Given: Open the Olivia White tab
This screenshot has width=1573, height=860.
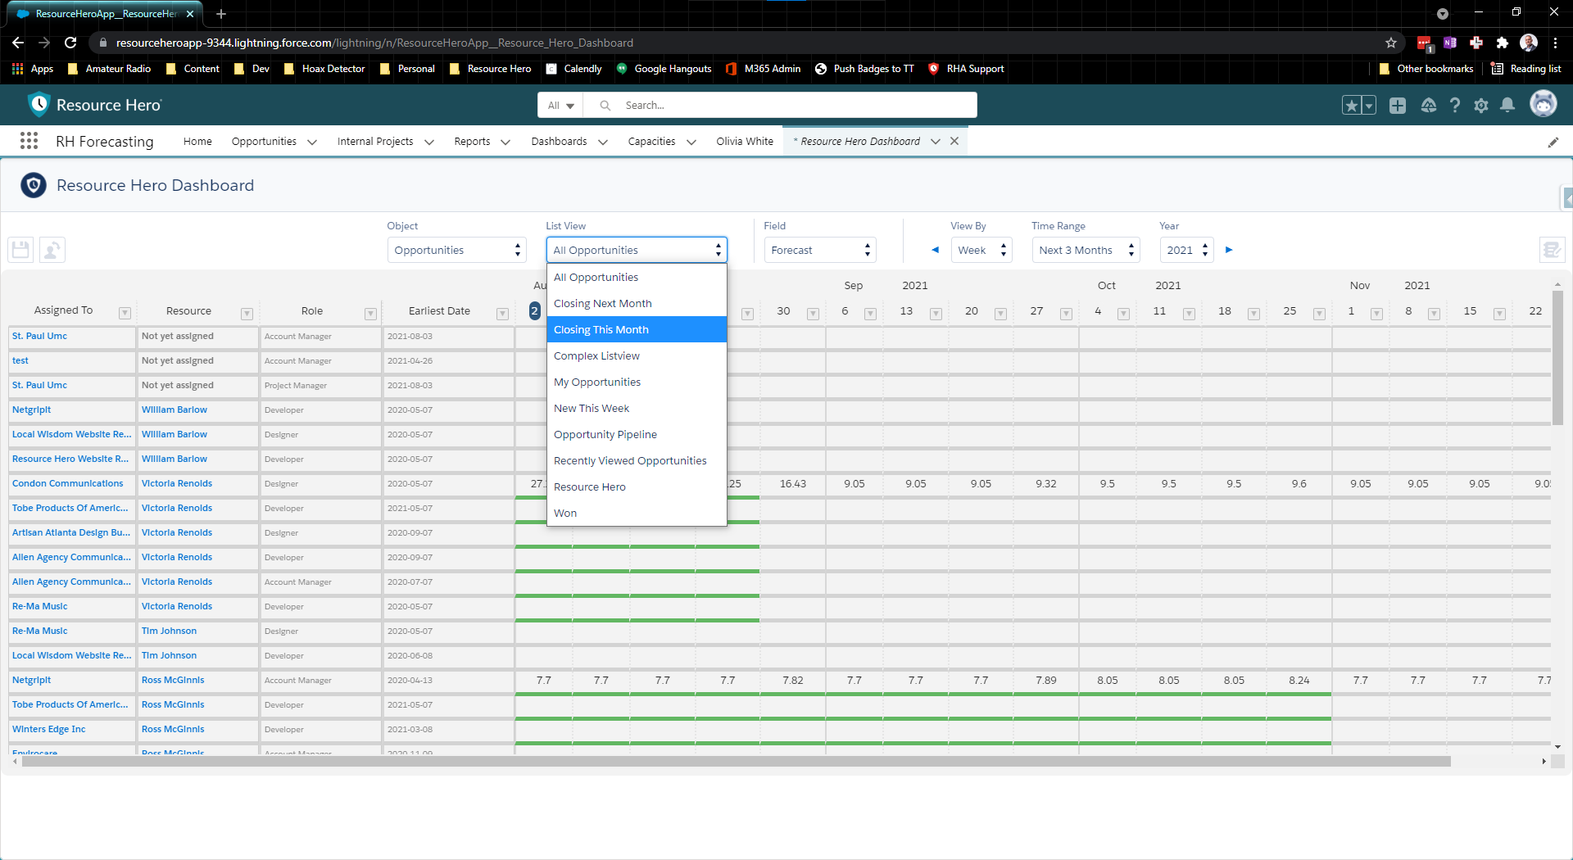Looking at the screenshot, I should pyautogui.click(x=745, y=141).
